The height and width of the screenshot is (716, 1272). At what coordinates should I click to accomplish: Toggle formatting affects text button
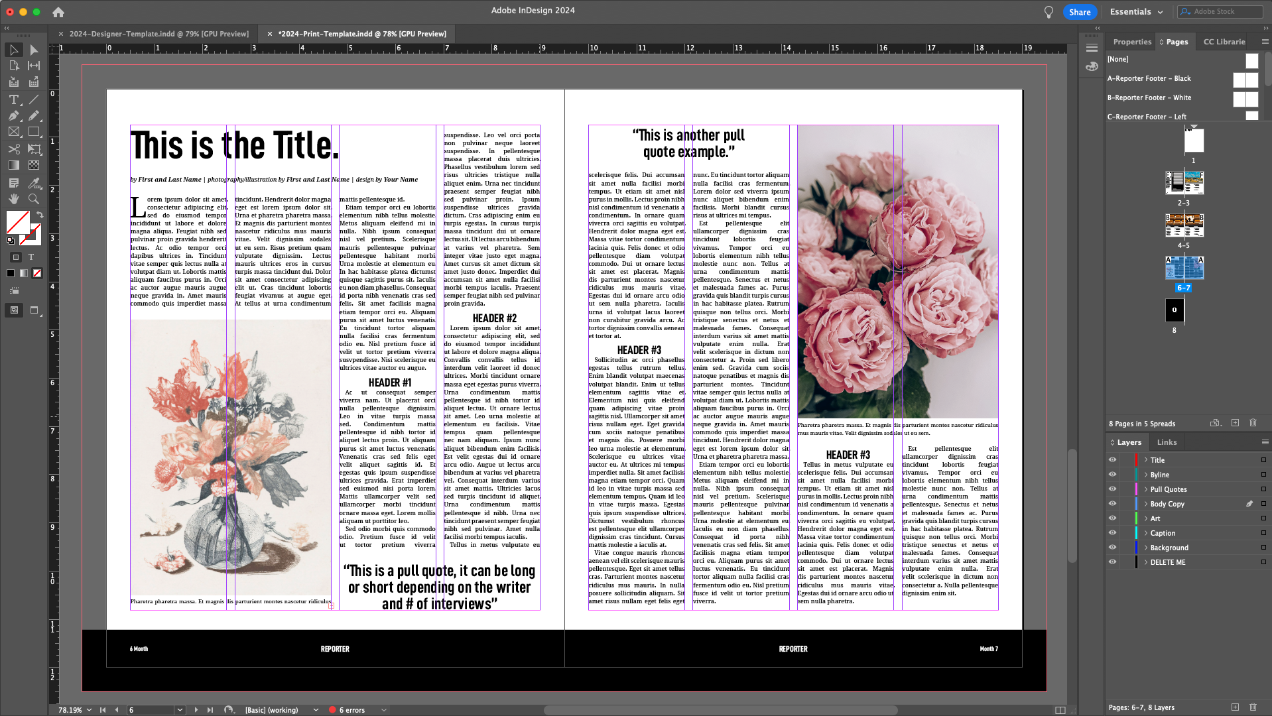coord(31,257)
